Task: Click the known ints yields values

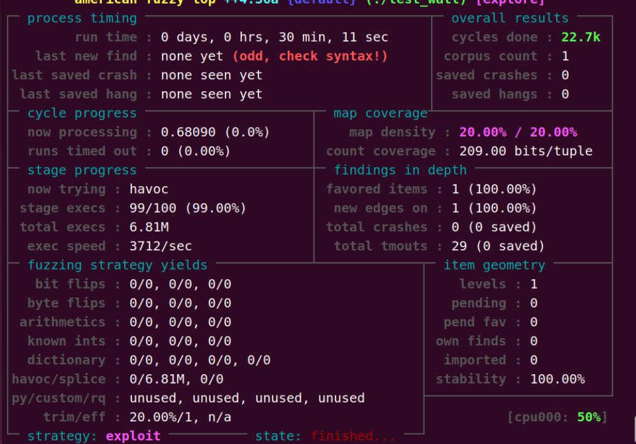Action: click(180, 341)
